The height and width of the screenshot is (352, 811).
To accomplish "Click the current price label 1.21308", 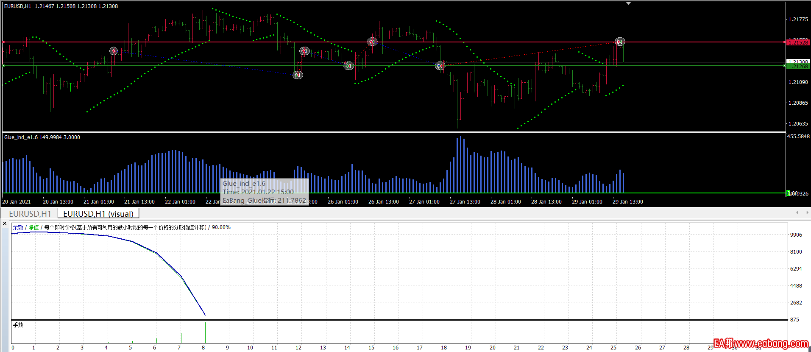I will point(798,62).
